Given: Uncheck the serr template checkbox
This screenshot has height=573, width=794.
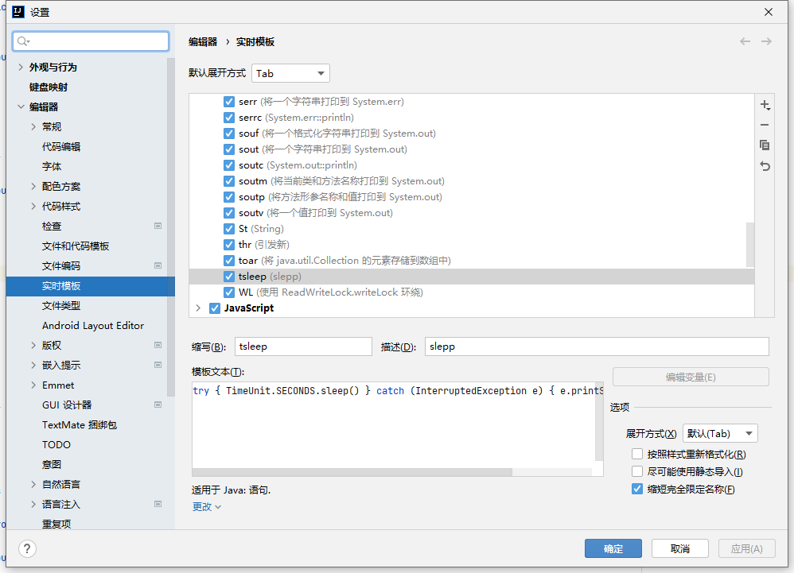Looking at the screenshot, I should pos(229,102).
